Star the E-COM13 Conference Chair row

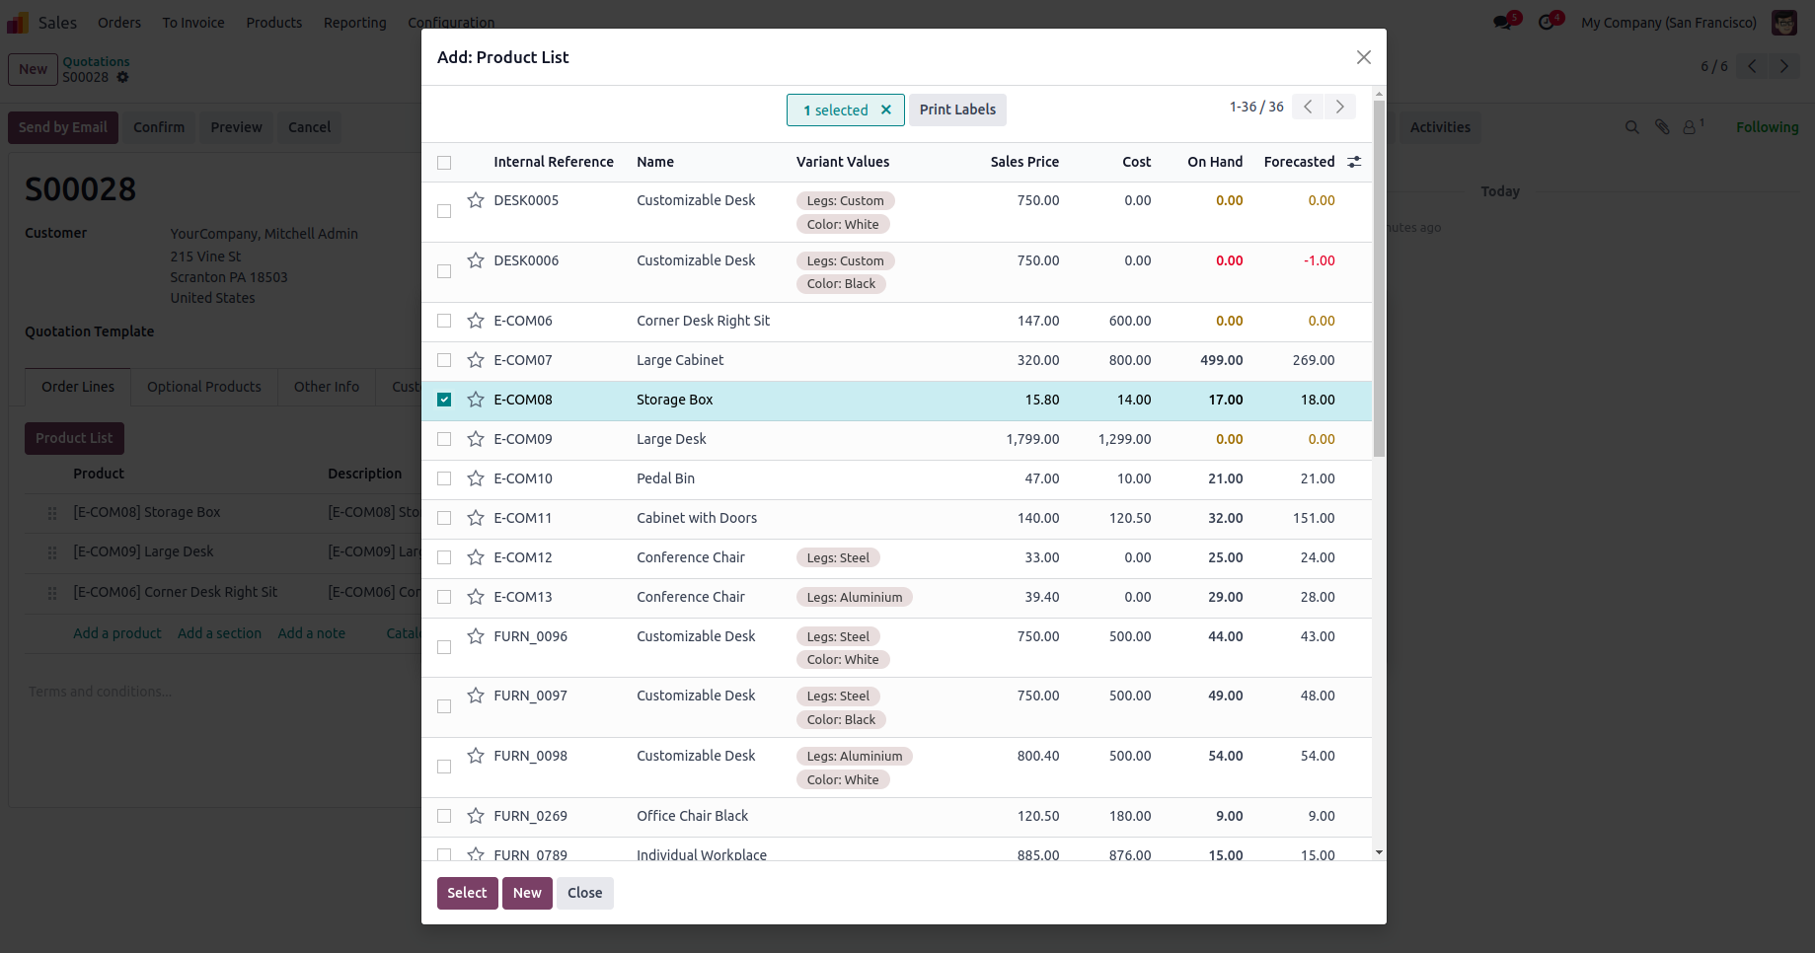[476, 597]
